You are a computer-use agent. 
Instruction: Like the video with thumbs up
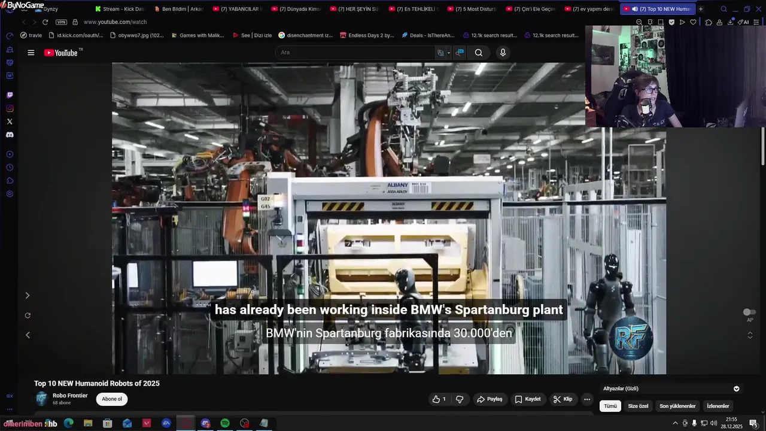439,399
